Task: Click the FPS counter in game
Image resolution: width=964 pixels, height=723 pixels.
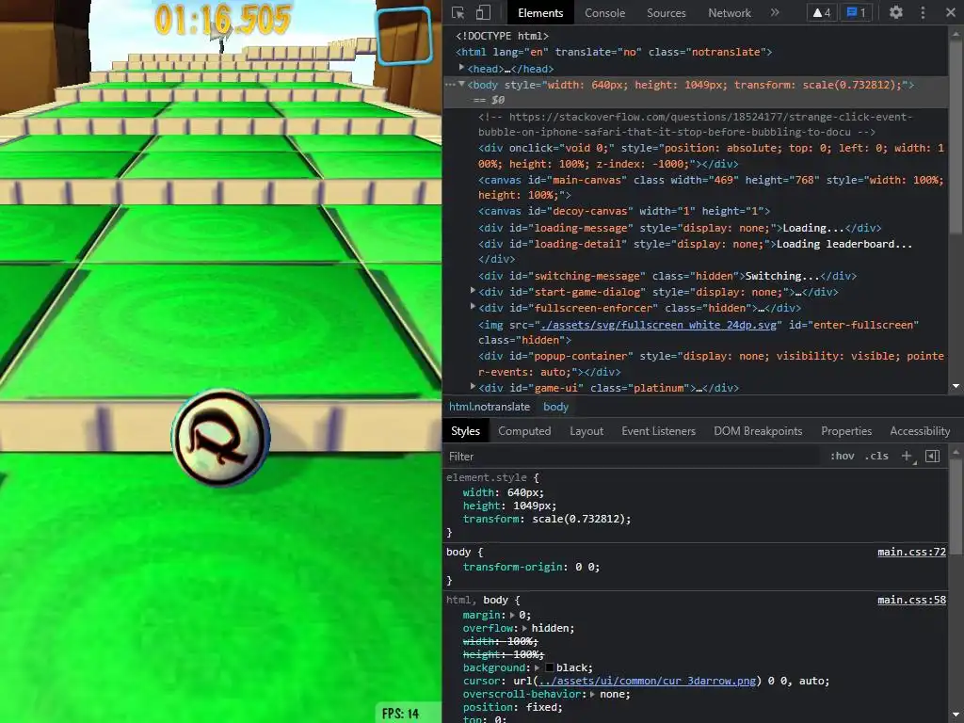Action: [400, 714]
